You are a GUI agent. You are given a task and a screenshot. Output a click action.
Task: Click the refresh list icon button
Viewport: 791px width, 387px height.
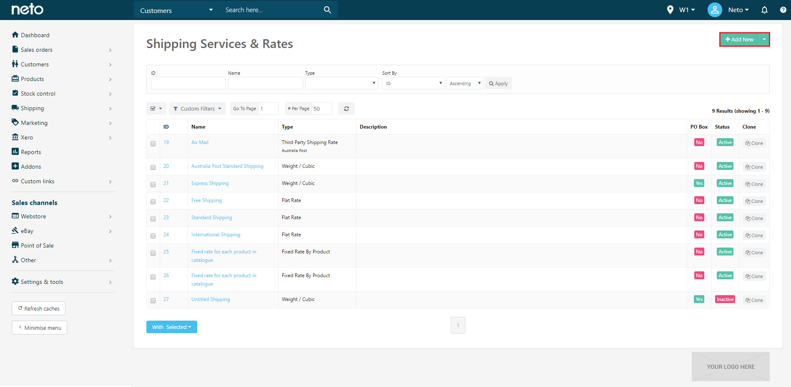(347, 109)
